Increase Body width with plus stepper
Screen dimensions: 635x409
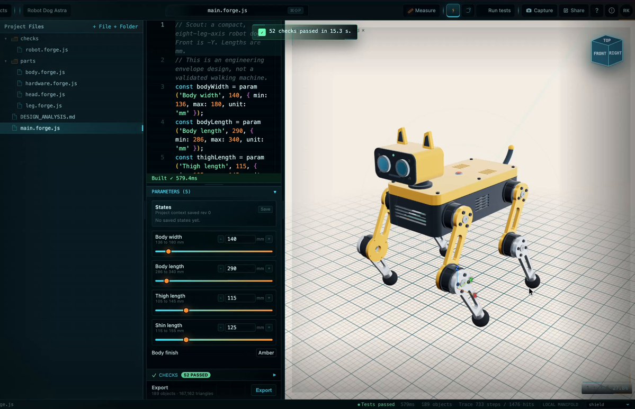pos(269,239)
